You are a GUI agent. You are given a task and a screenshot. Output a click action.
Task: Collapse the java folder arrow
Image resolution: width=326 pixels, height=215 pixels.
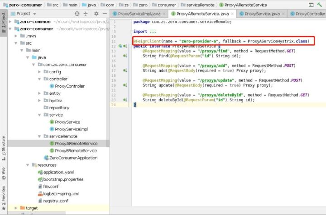click(x=28, y=57)
